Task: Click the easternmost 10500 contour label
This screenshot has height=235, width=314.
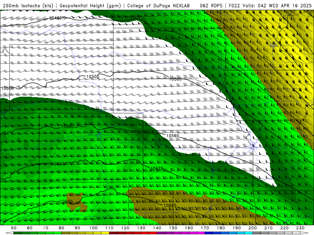Action: pos(175,79)
